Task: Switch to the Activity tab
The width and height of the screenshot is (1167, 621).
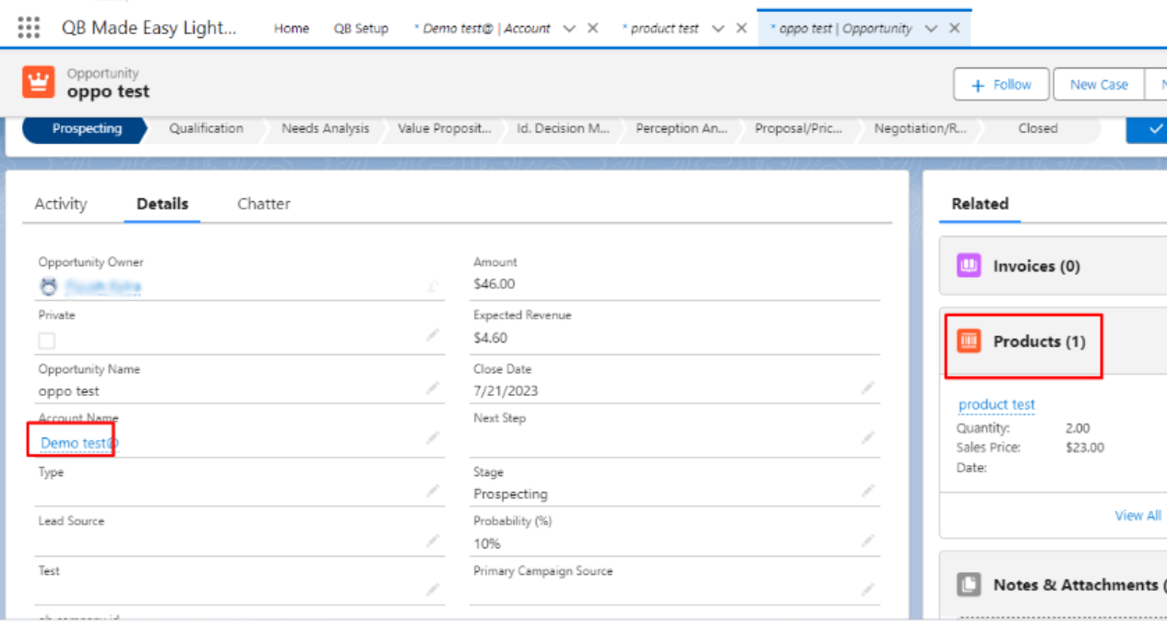Action: (x=61, y=204)
